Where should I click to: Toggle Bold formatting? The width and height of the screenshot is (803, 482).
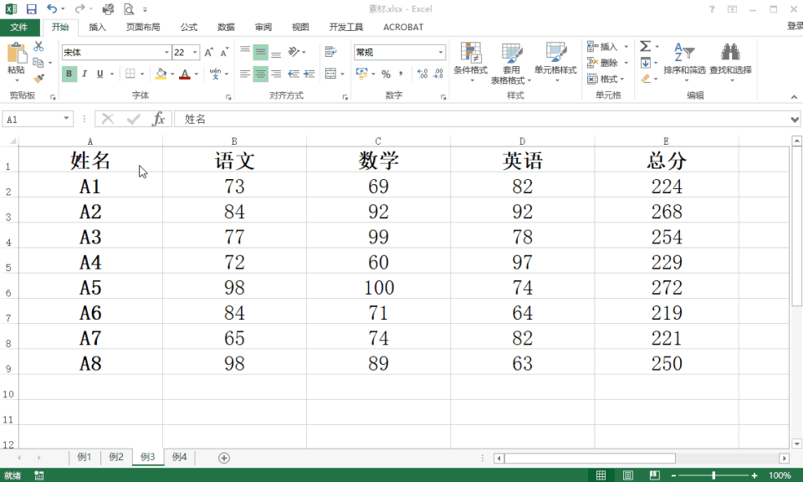coord(69,74)
